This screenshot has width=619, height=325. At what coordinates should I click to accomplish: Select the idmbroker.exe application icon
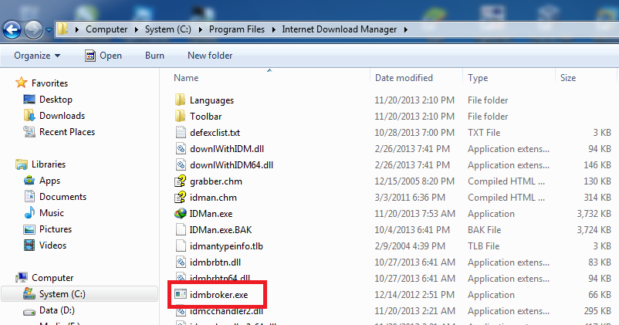(x=181, y=294)
